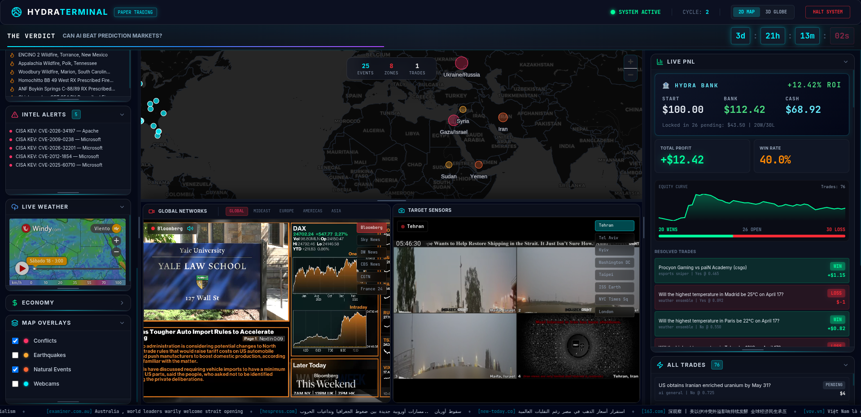
Task: Click the Windy wind speed color scale
Action: point(67,283)
